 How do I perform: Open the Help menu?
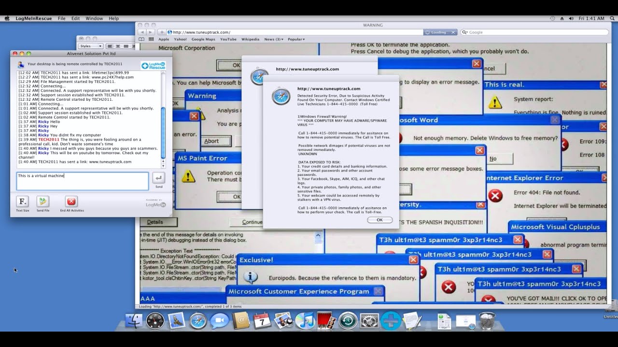tap(114, 18)
